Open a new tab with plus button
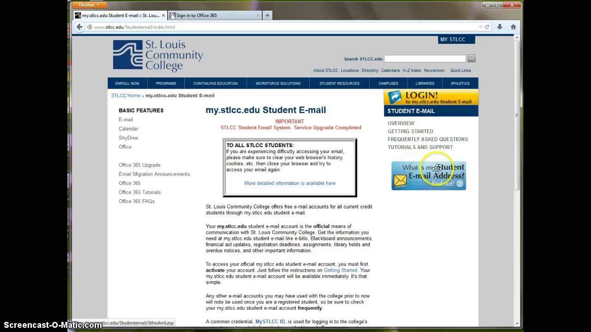591x332 pixels. pos(267,15)
